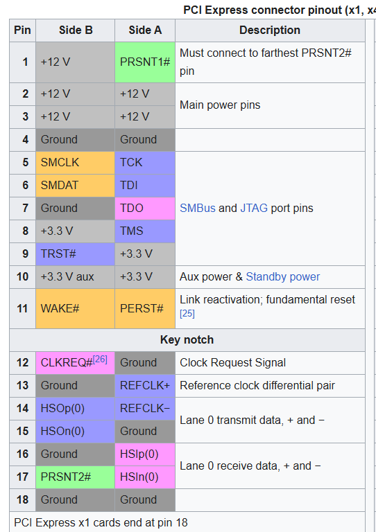Click the WAKE# cell
This screenshot has height=532, width=376.
coord(75,308)
